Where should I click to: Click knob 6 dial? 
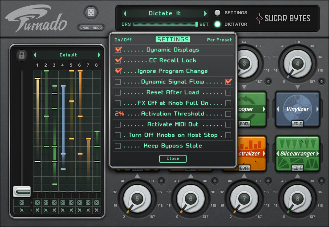pos(191,199)
